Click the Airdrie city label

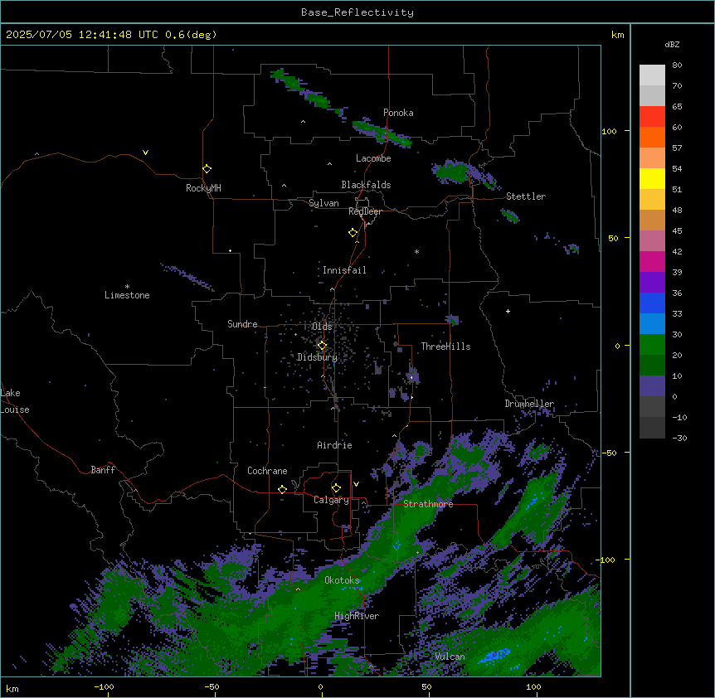coord(334,445)
